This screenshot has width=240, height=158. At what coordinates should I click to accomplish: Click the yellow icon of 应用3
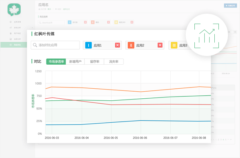pyautogui.click(x=174, y=45)
